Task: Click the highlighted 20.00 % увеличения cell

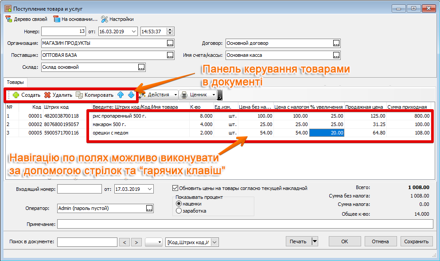Action: [x=327, y=133]
